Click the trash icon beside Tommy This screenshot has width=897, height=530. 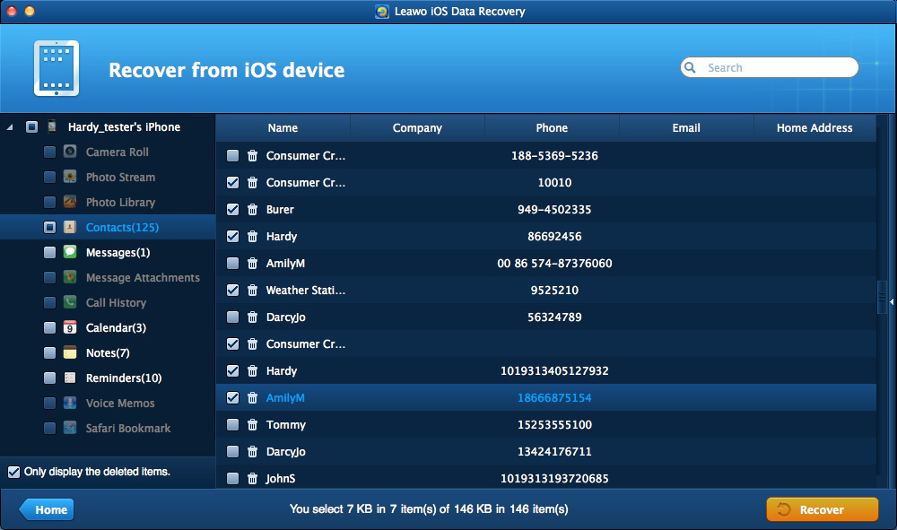click(x=252, y=425)
